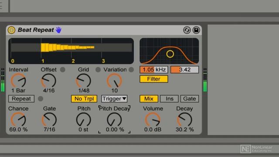Open the Trigger variation mode dropdown
The width and height of the screenshot is (279, 157).
(x=114, y=99)
